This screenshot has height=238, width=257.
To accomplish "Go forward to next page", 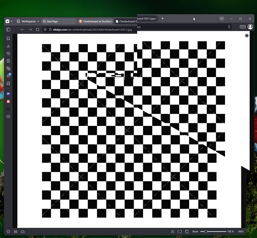I will click(30, 29).
